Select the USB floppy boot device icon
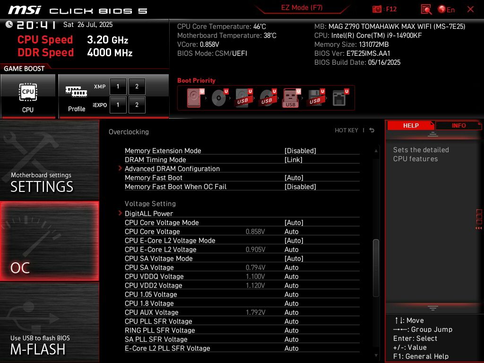This screenshot has height=363, width=484. (x=315, y=98)
